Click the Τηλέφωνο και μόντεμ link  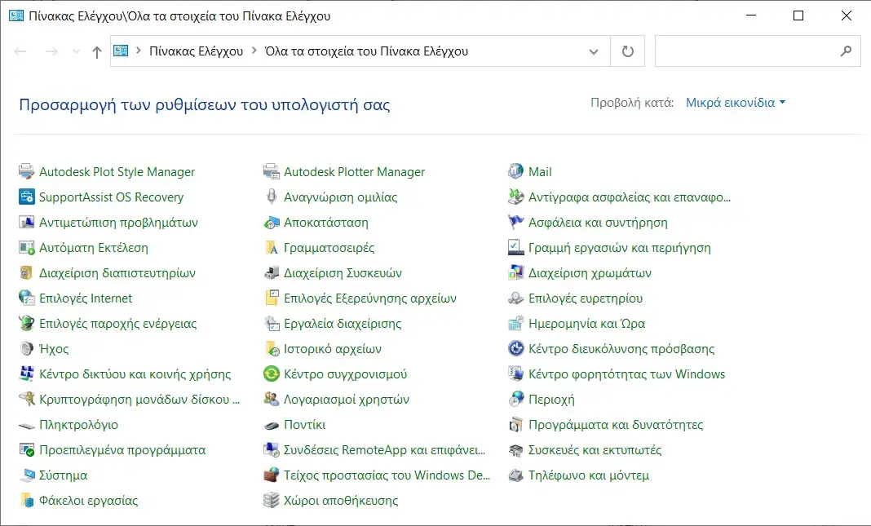coord(589,475)
